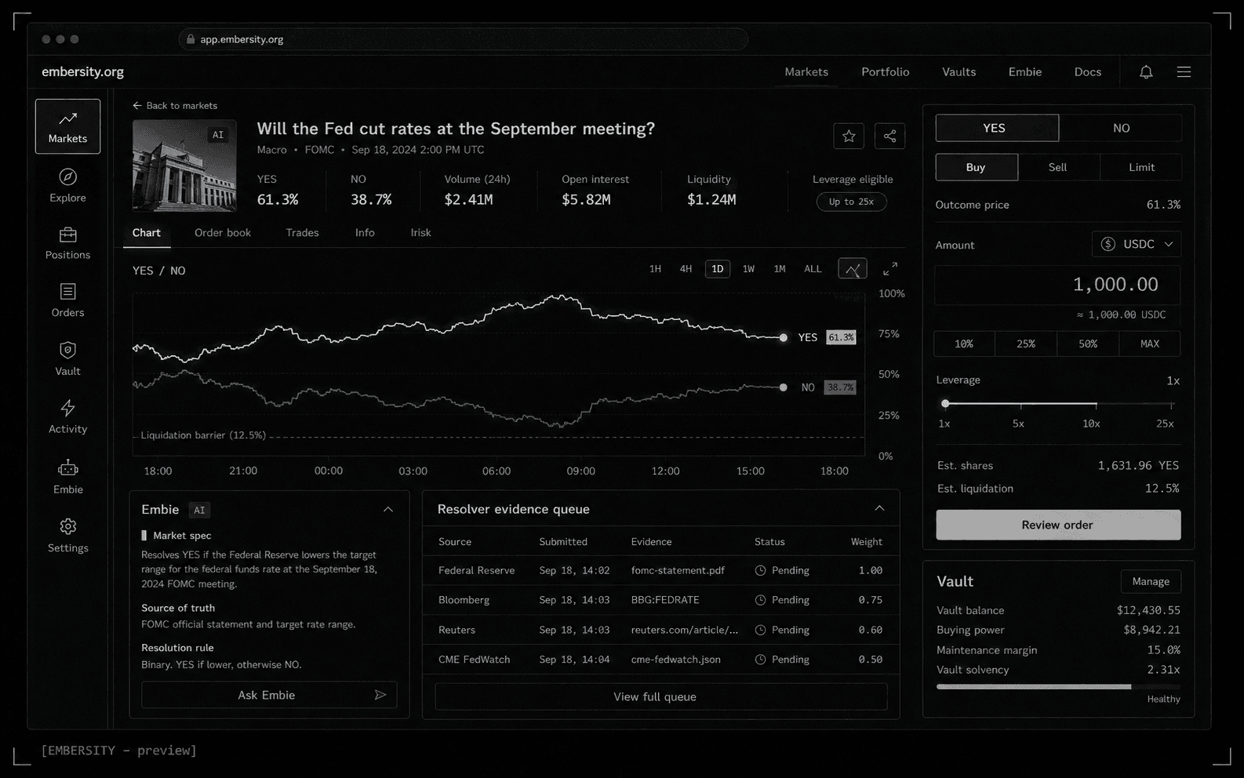Open Vaults in top navigation
1244x778 pixels.
tap(959, 72)
